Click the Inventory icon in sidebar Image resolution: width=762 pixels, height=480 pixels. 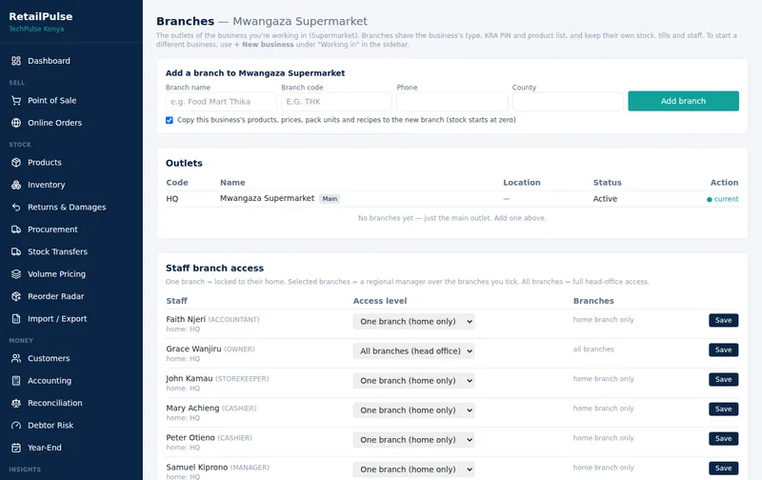click(x=16, y=185)
